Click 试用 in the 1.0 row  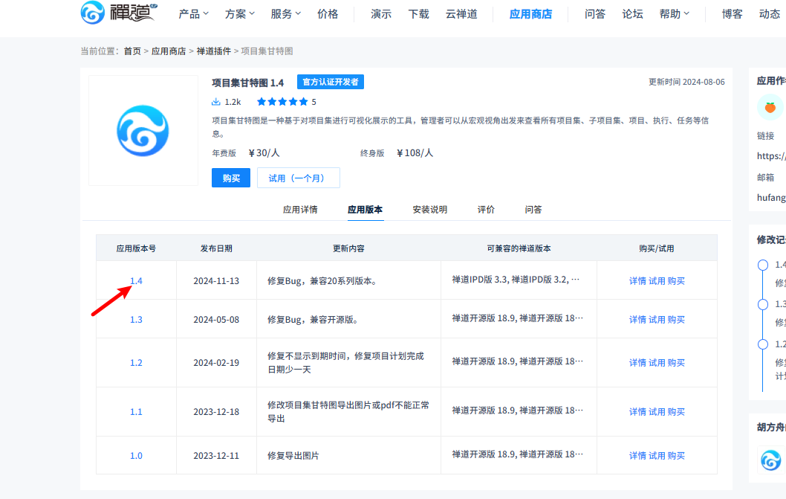657,456
